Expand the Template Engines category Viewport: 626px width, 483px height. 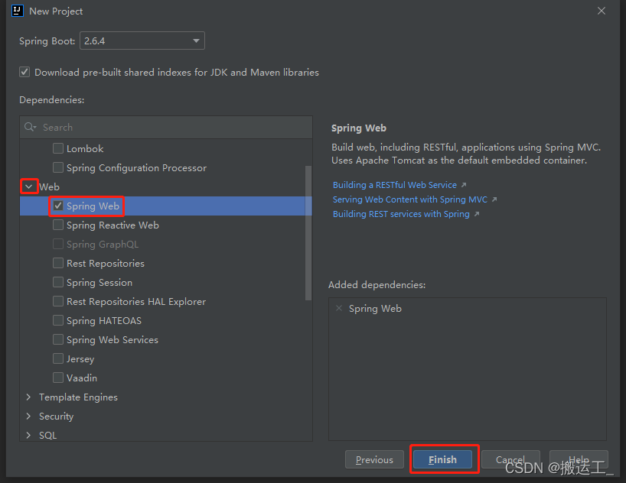28,397
